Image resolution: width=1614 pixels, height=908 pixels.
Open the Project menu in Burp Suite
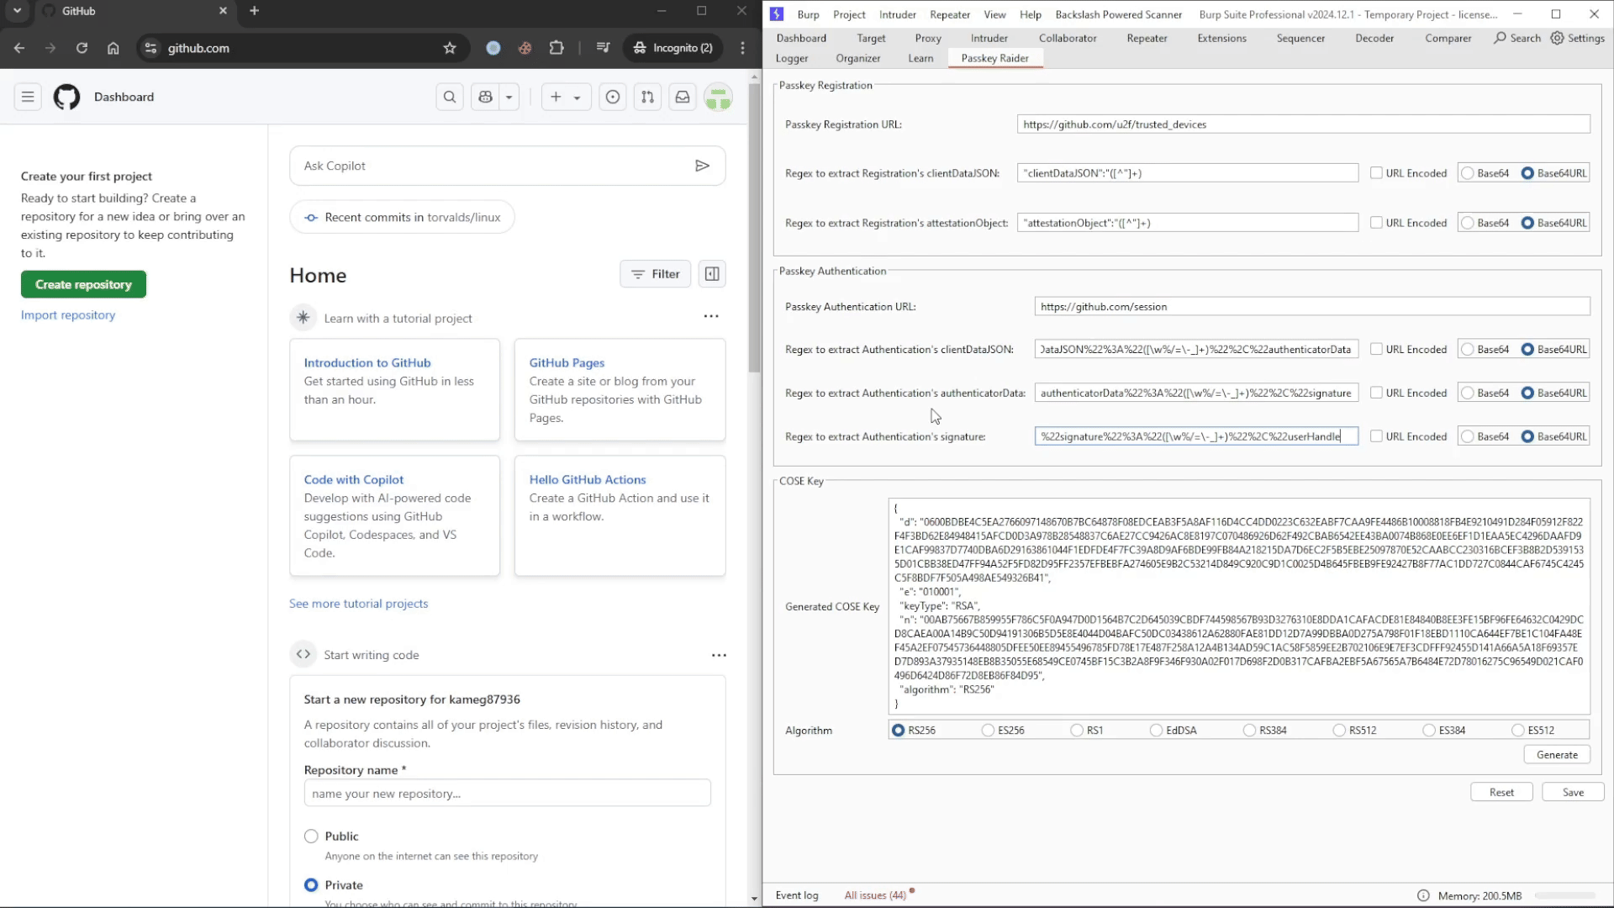pos(849,14)
